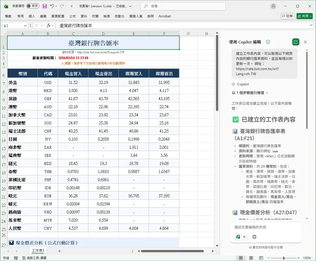Go to the next sheet arrow
Screen dimensions: 316x261
pos(17,251)
